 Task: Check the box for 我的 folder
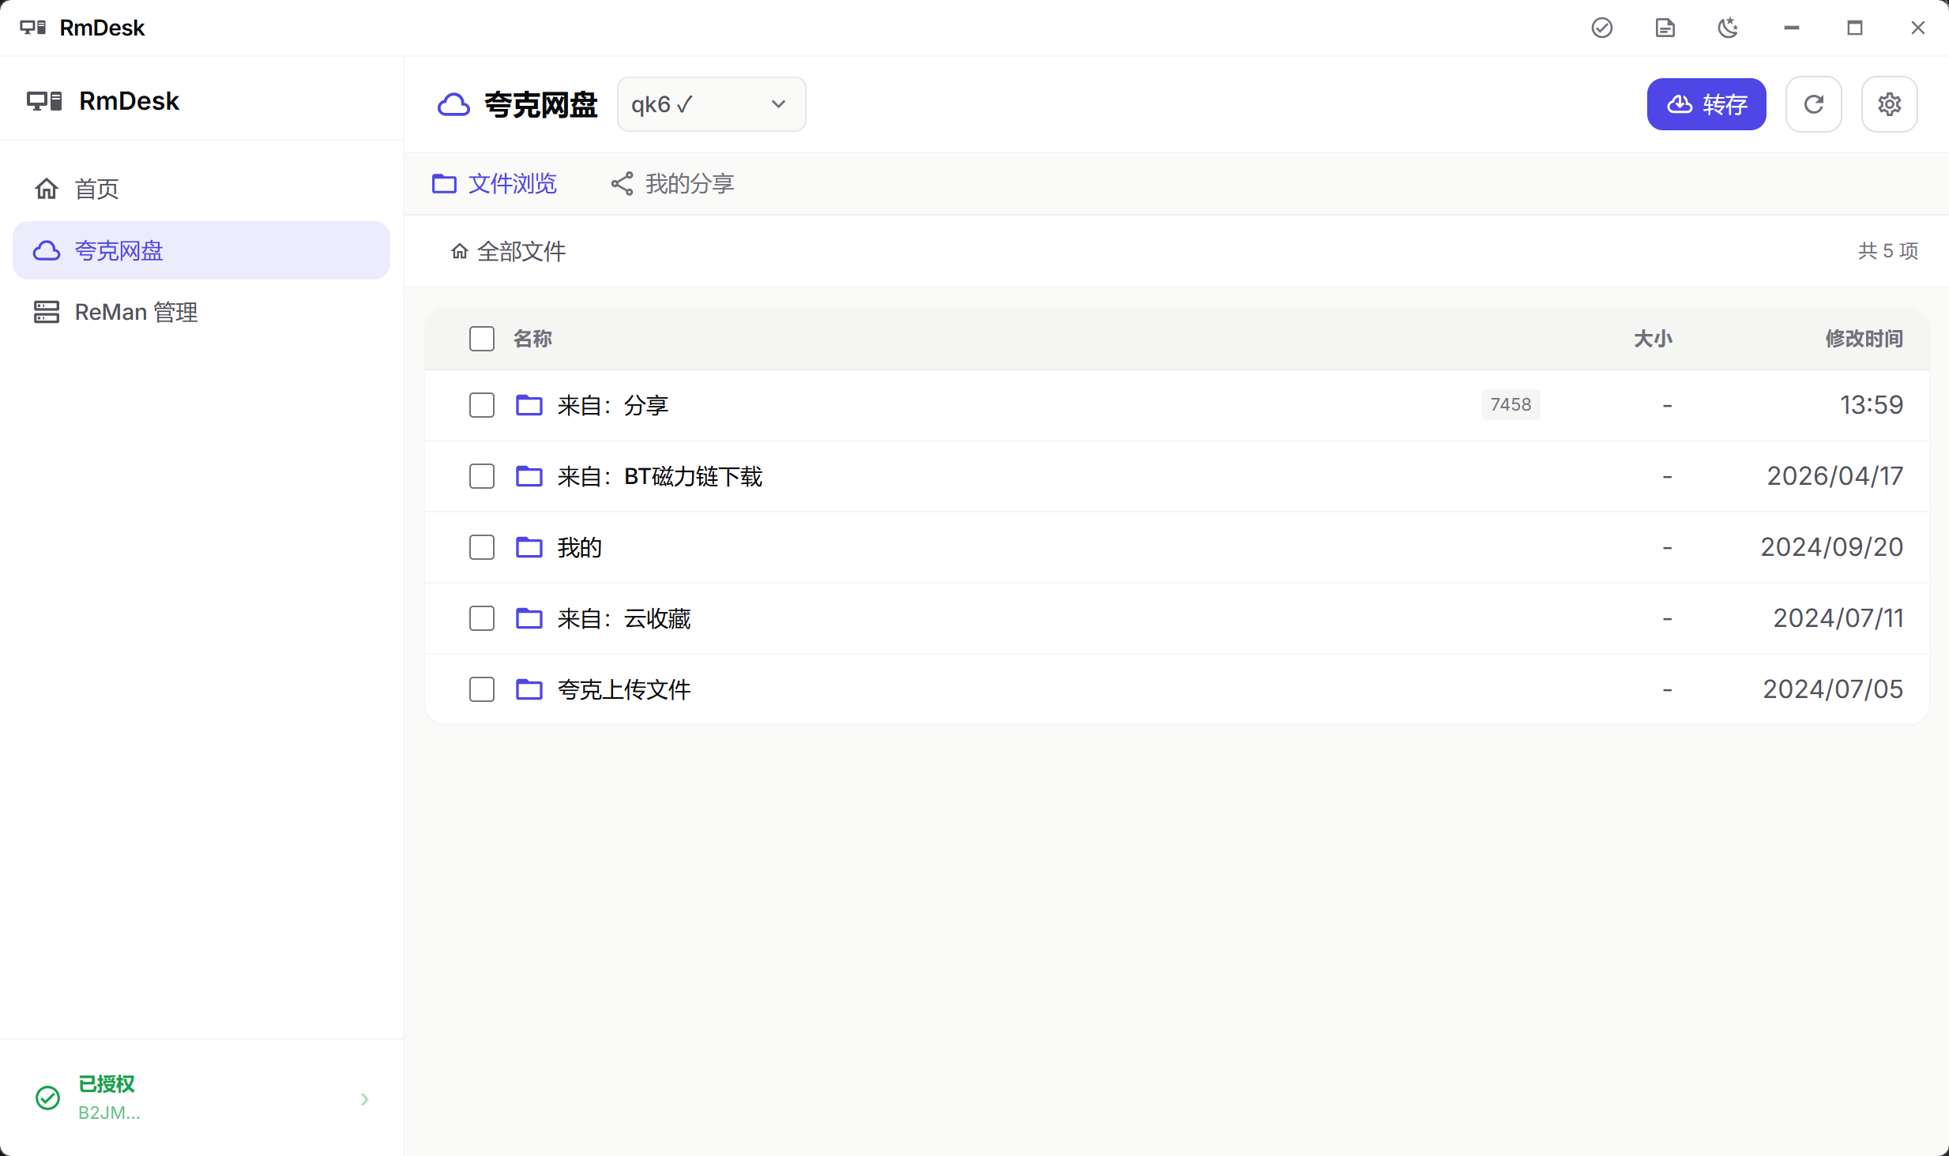tap(482, 547)
